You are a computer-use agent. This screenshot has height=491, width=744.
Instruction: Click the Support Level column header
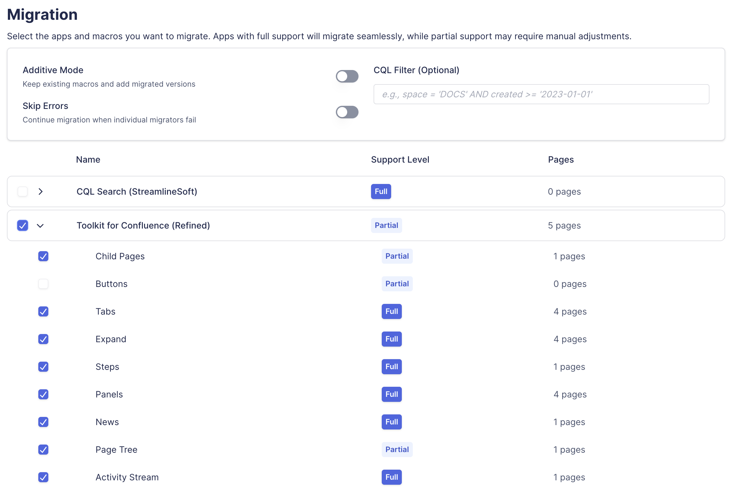click(400, 159)
